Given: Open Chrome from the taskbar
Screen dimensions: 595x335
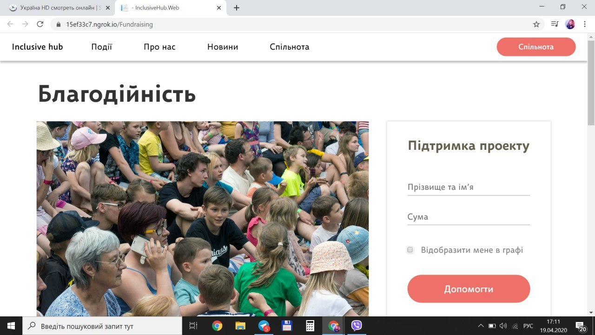Looking at the screenshot, I should click(217, 326).
